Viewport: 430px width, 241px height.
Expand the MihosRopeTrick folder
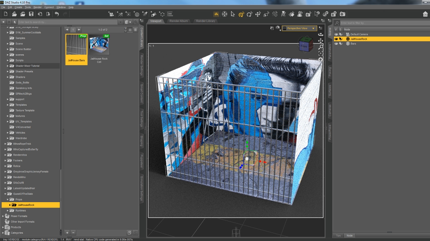coord(5,144)
